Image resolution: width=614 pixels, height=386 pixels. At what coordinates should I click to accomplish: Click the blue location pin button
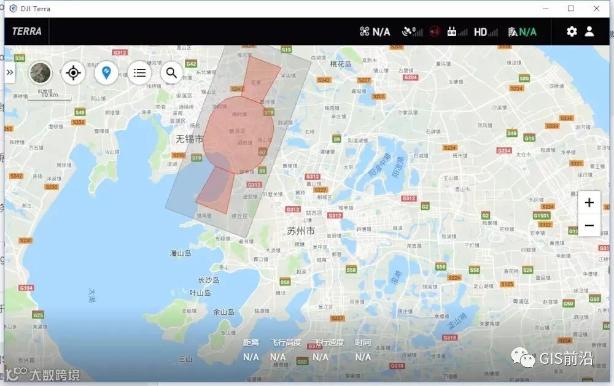pos(106,73)
